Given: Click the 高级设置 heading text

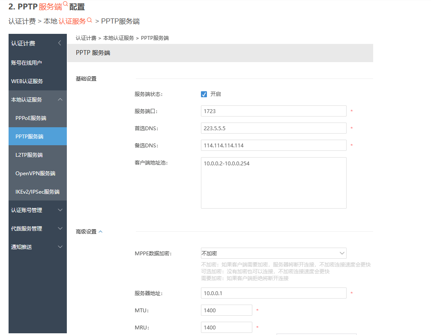Looking at the screenshot, I should coord(86,232).
